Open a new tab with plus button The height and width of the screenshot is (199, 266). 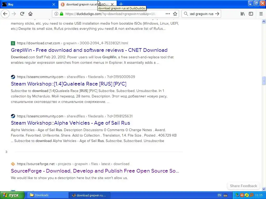pyautogui.click(x=121, y=4)
